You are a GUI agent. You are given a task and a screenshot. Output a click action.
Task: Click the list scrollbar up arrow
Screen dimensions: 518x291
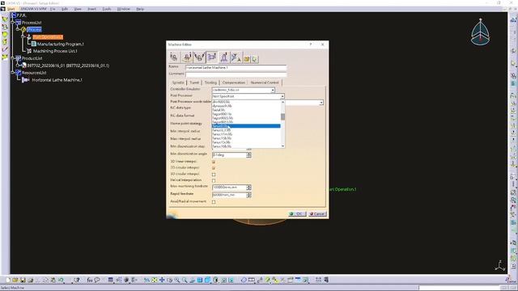point(282,103)
